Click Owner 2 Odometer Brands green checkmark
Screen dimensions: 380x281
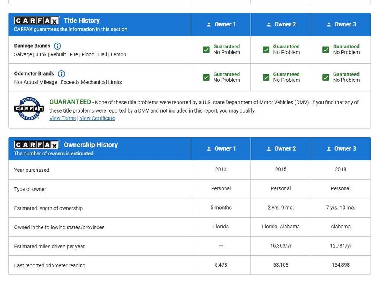266,77
